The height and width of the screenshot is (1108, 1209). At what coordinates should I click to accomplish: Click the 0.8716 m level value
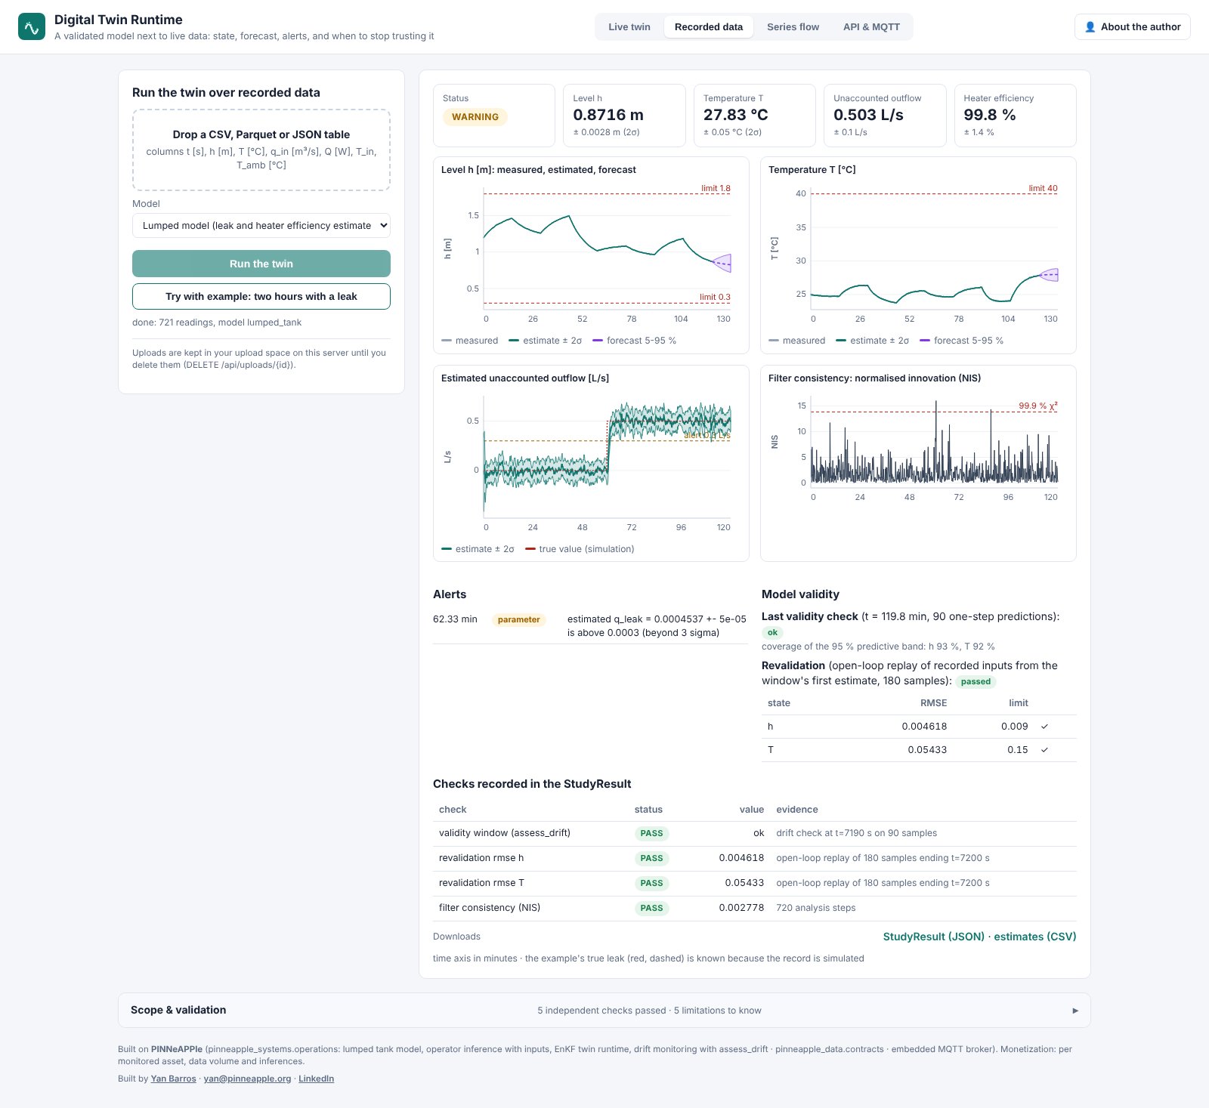608,115
